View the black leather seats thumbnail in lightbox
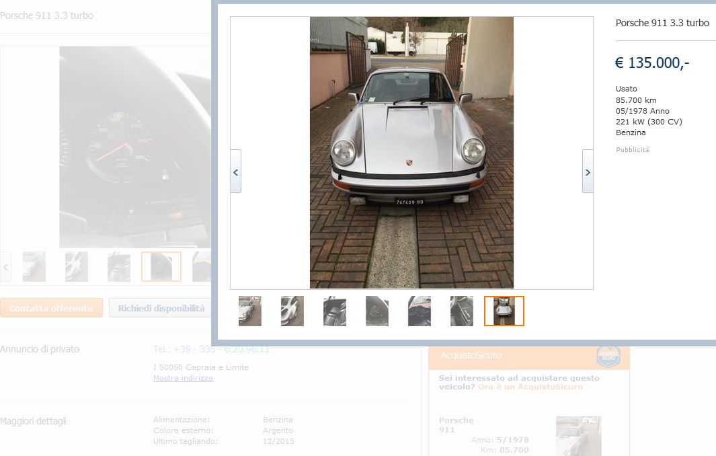 click(335, 311)
